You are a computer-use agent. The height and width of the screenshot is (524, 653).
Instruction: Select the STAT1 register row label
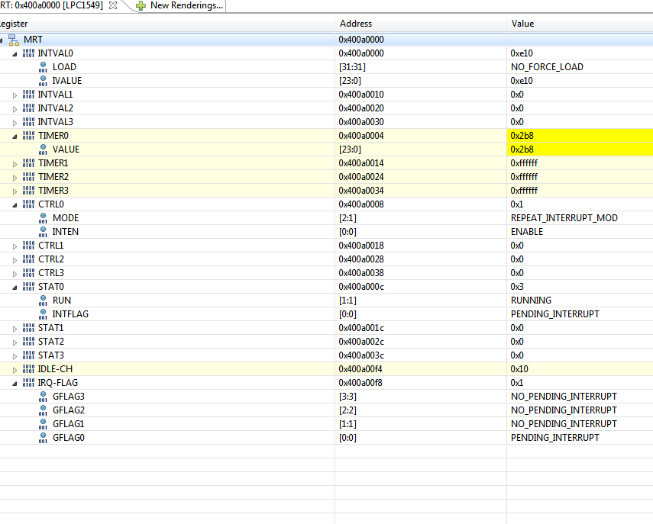51,328
